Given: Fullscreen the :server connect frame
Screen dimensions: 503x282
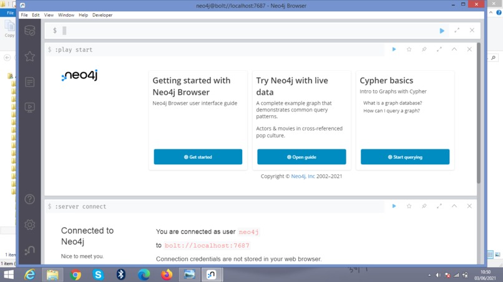Looking at the screenshot, I should tap(439, 206).
